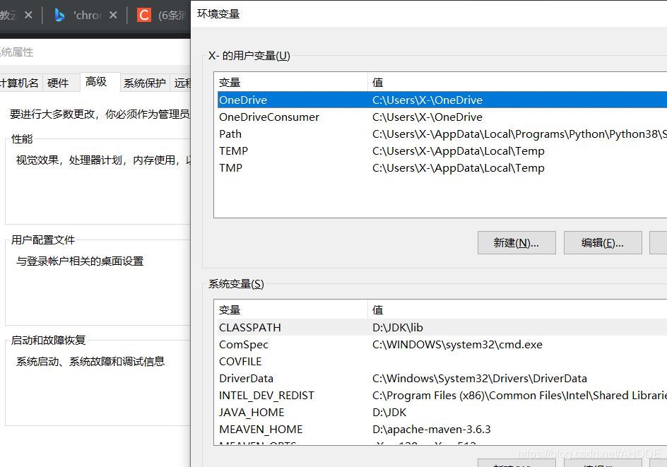The image size is (667, 467).
Task: Click the 环境变量 dialog title
Action: 218,14
